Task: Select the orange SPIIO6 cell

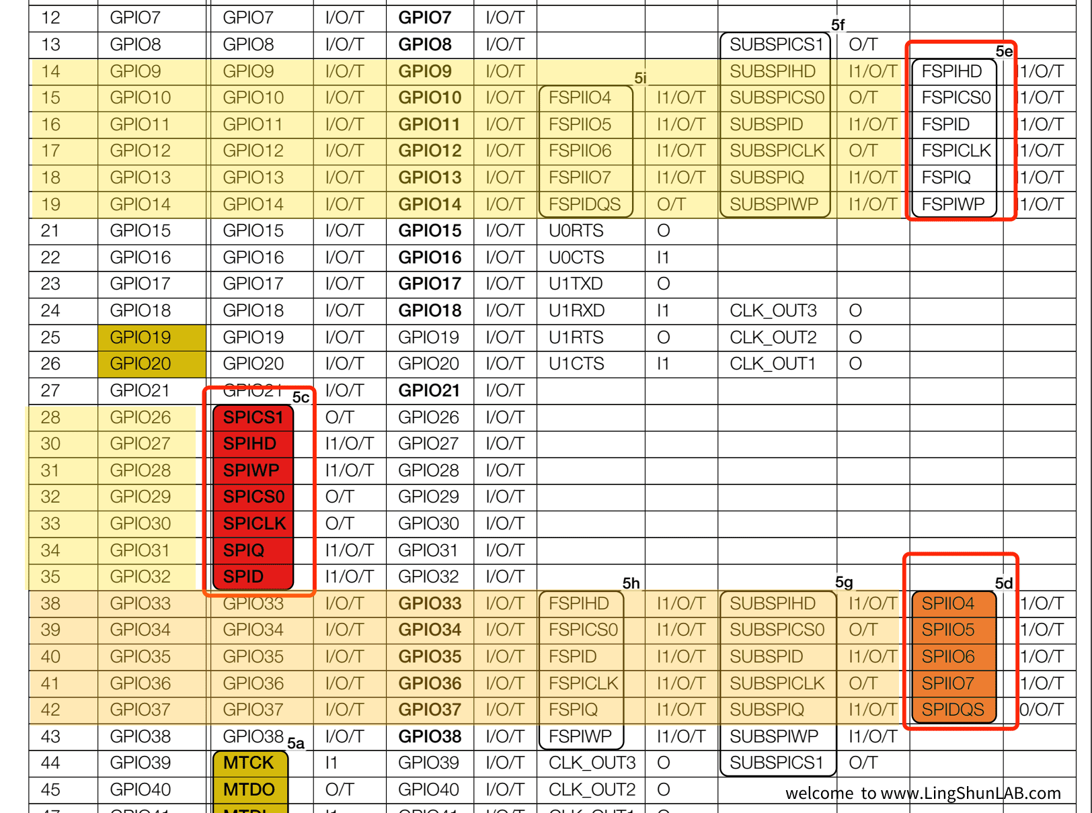Action: point(953,656)
